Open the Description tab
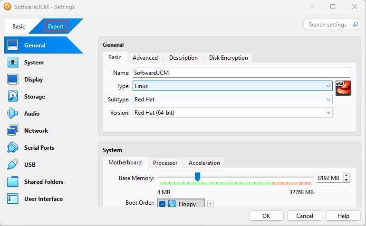This screenshot has height=226, width=366. pos(183,57)
